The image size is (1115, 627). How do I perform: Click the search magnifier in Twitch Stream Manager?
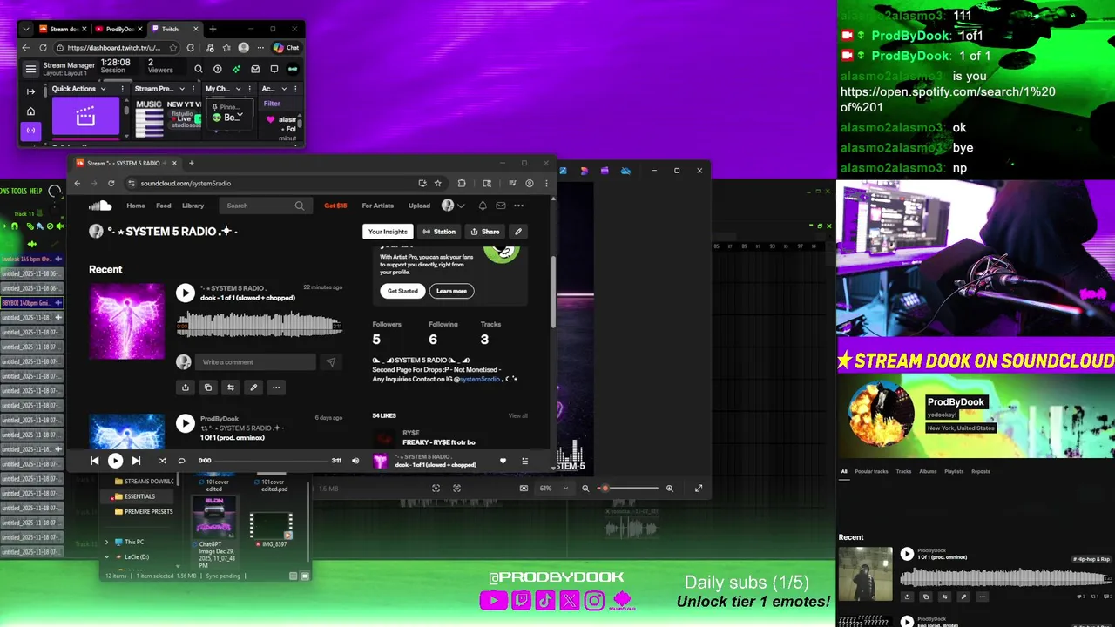tap(198, 69)
